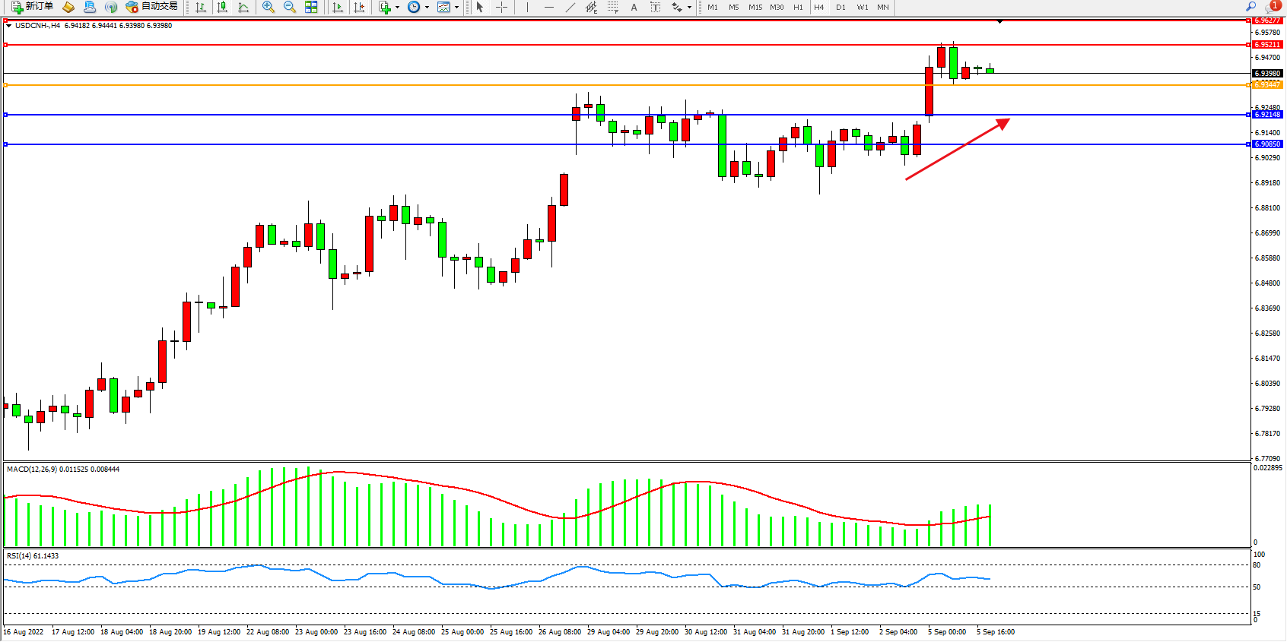Choose the horizontal line drawing tool
The height and width of the screenshot is (642, 1287).
tap(548, 7)
